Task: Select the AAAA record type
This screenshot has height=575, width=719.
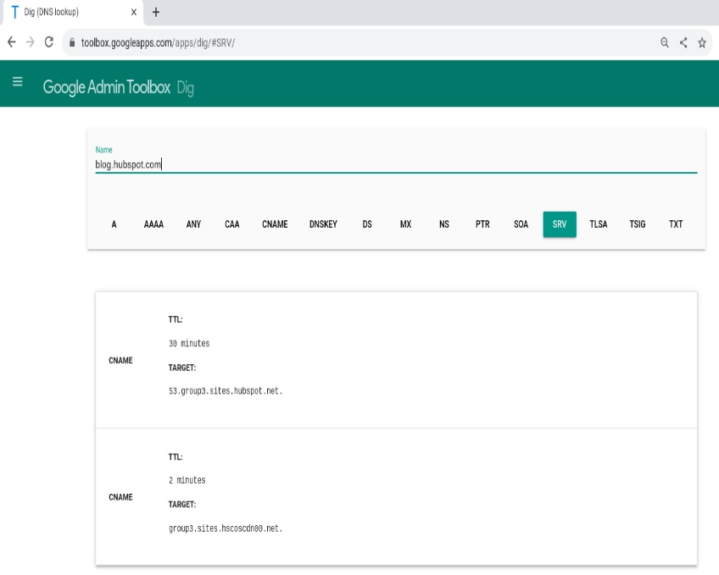Action: pos(153,224)
